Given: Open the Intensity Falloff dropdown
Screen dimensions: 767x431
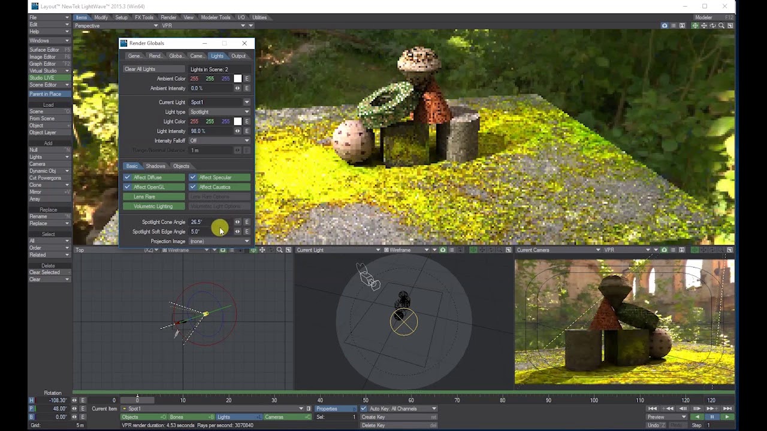Looking at the screenshot, I should (219, 141).
